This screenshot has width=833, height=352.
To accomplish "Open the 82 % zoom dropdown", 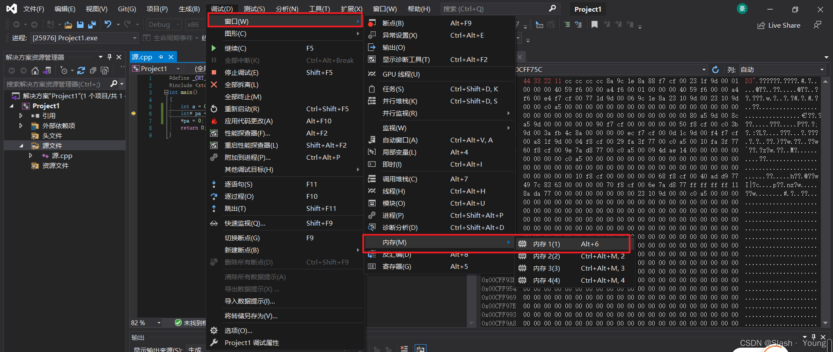I will (159, 323).
